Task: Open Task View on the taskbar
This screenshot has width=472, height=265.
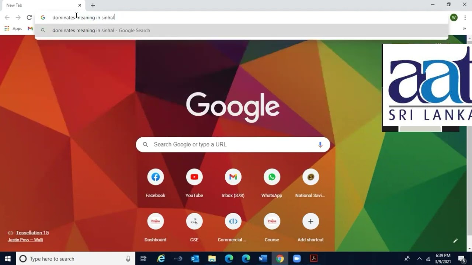Action: [143, 259]
